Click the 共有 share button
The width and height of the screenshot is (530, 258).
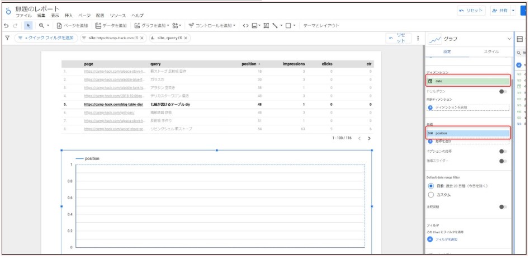[x=500, y=11]
